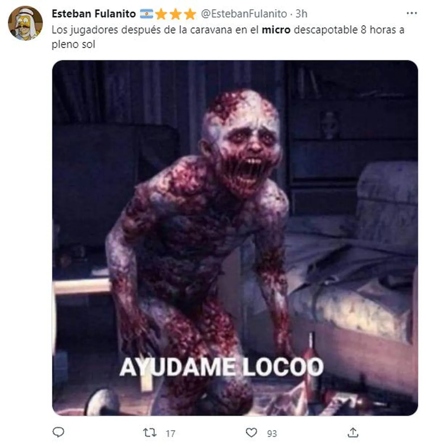Image resolution: width=426 pixels, height=447 pixels.
Task: Open the share upload icon
Action: pyautogui.click(x=353, y=432)
